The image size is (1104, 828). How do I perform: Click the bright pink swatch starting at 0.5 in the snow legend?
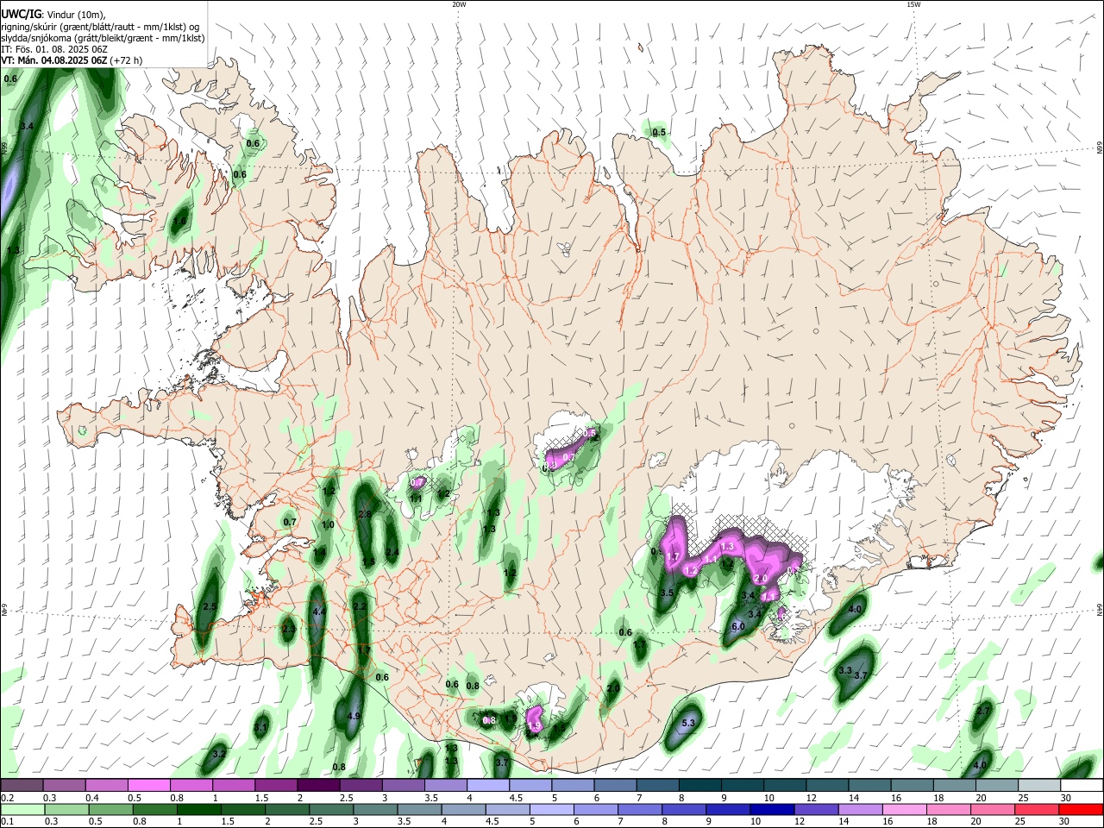148,785
